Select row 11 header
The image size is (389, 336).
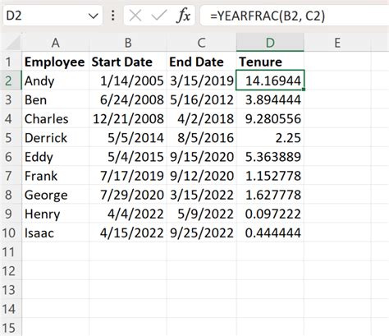point(11,251)
